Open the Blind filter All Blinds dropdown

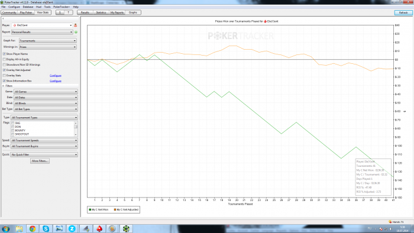tap(46, 103)
